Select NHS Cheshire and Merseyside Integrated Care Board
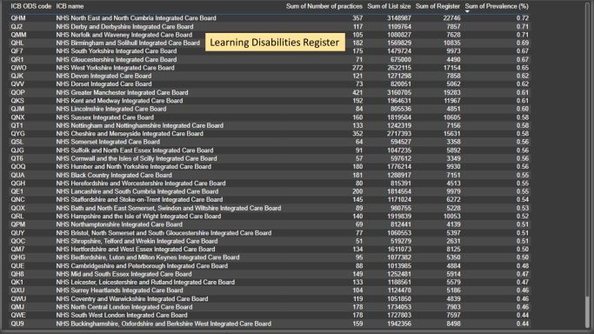 click(x=130, y=134)
